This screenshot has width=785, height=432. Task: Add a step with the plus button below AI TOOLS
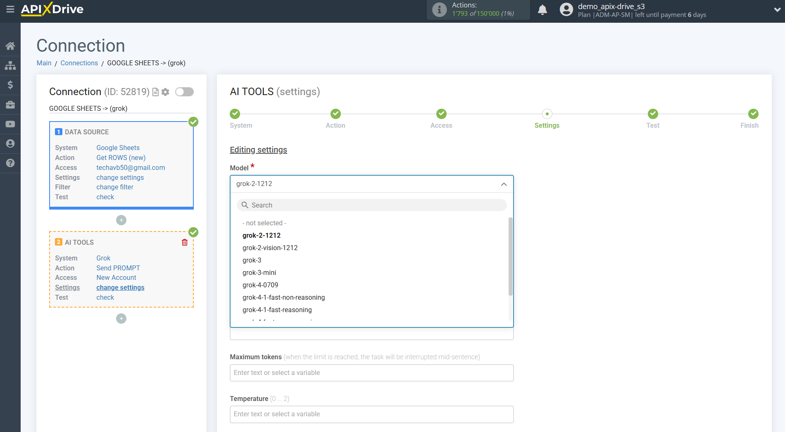[x=121, y=318]
